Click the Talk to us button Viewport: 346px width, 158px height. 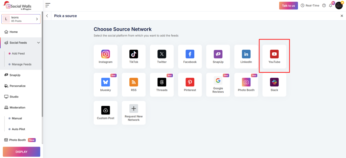click(x=288, y=5)
